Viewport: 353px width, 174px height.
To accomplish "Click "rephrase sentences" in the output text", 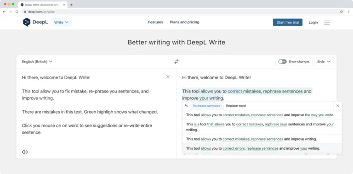I will [283, 91].
